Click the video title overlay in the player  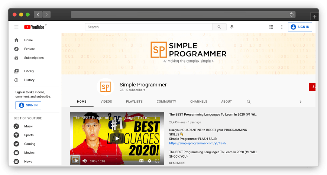pyautogui.click(x=111, y=118)
